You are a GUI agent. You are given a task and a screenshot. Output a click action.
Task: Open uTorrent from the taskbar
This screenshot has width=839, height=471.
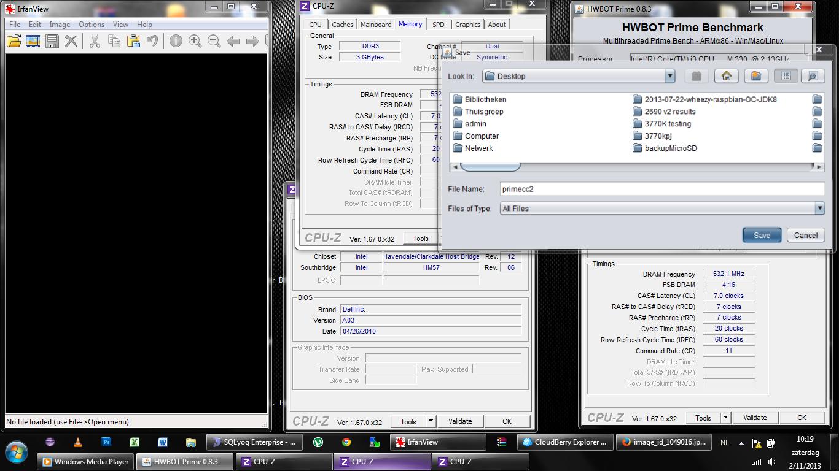[318, 442]
